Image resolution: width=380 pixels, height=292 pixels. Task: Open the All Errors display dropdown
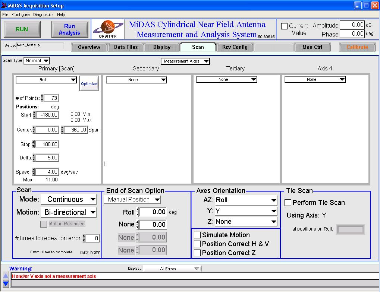[172, 269]
